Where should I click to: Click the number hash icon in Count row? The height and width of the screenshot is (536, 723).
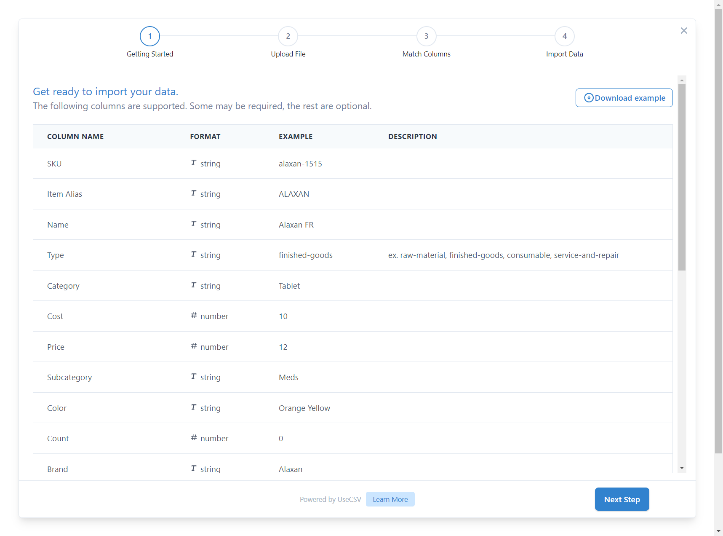tap(194, 437)
